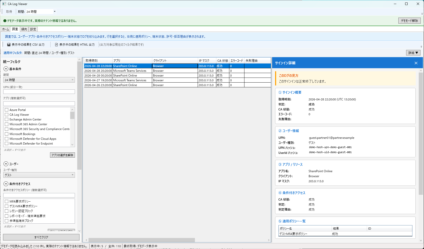Tick the ゲストMFA要求ポリシー checkbox
Viewport: 424px width, 249px height.
[x=7, y=206]
